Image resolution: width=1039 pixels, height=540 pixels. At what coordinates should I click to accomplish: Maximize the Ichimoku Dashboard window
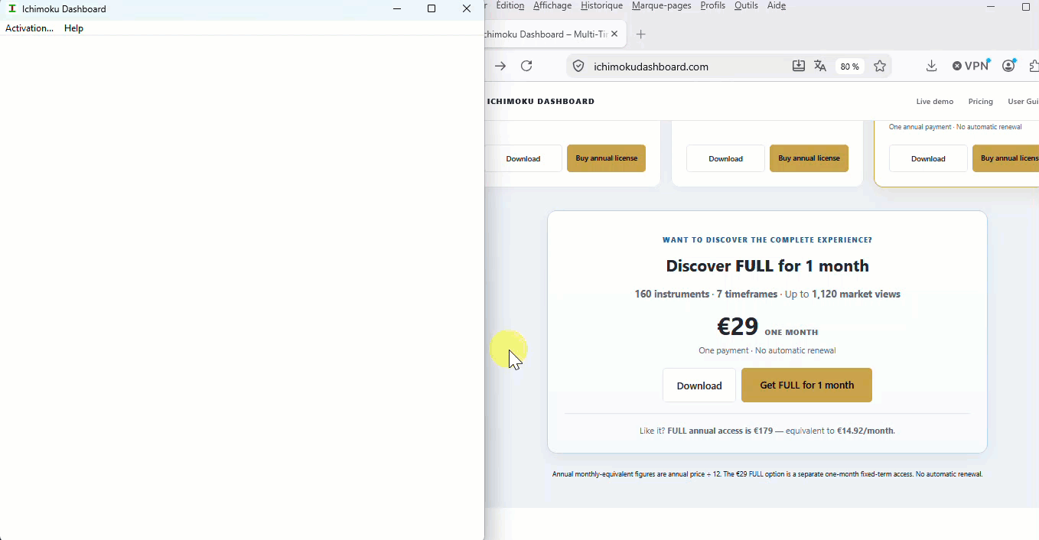[432, 9]
